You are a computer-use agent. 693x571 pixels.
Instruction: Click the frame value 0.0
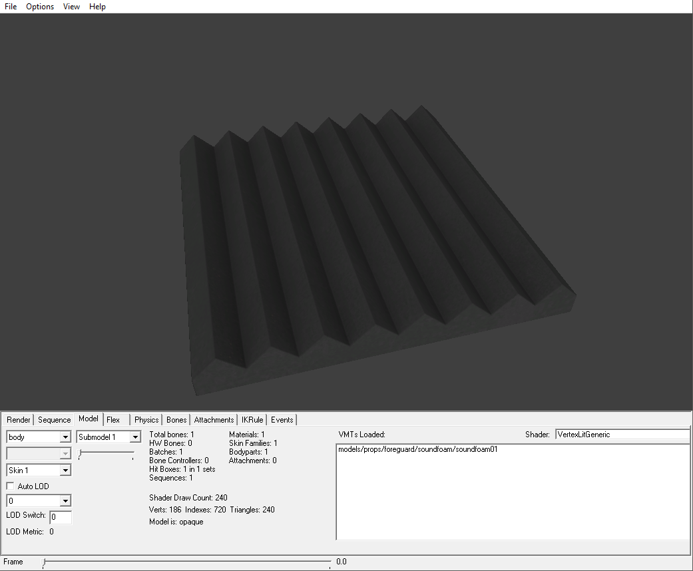[x=342, y=562]
